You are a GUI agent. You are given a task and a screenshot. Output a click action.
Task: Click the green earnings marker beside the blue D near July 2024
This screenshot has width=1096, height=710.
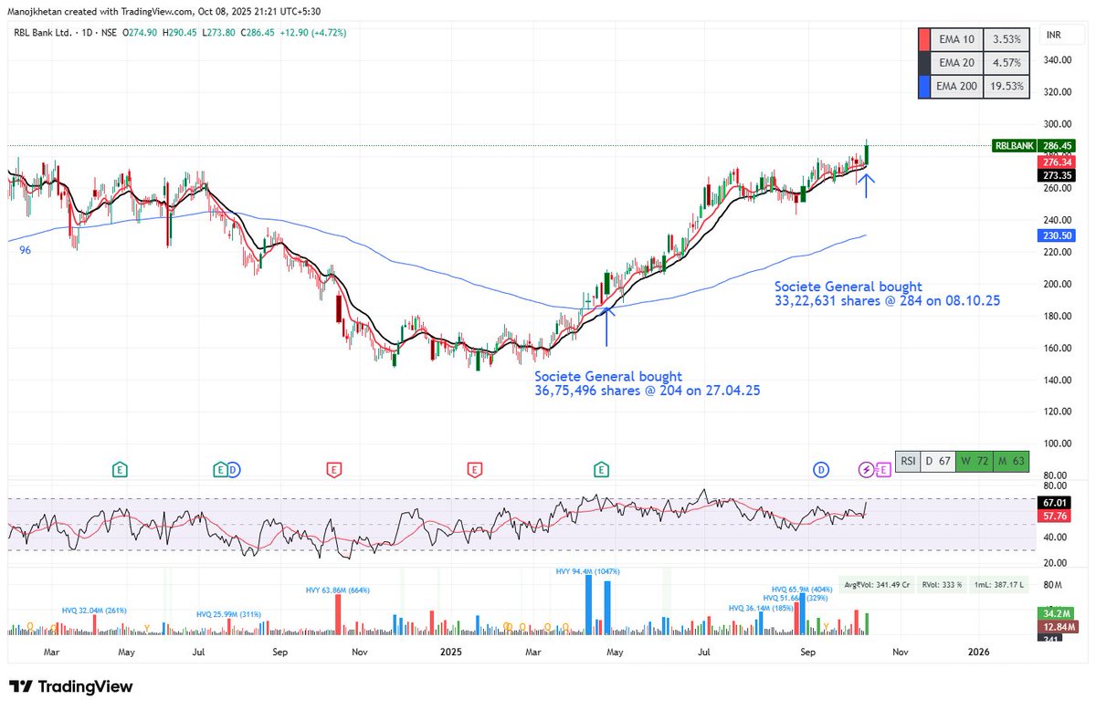tap(220, 470)
